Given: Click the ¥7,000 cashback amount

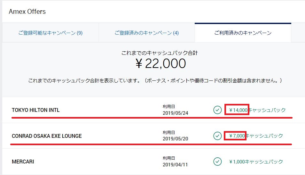Looking at the screenshot, I should tap(237, 136).
